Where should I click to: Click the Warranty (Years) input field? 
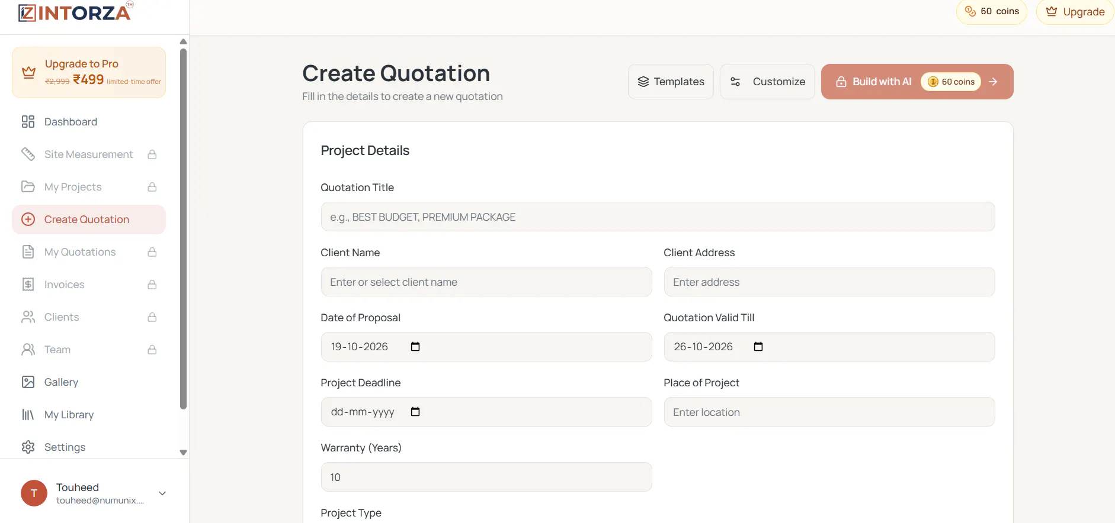(486, 477)
